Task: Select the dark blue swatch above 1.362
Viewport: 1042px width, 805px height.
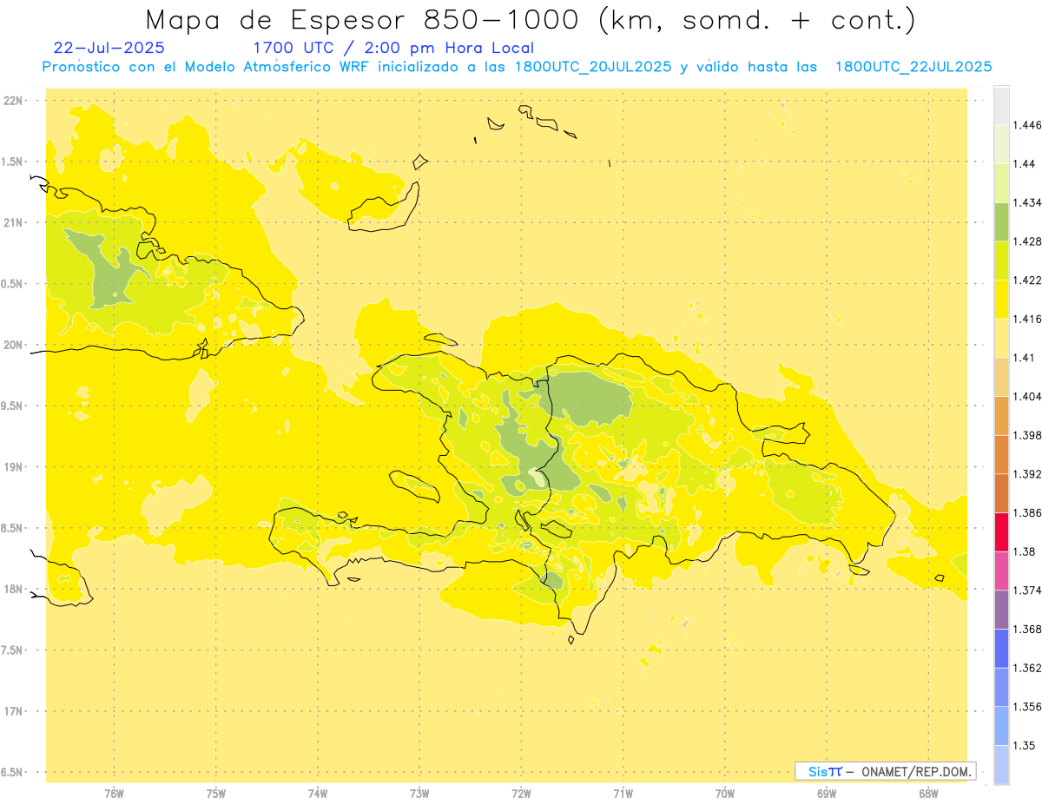Action: pyautogui.click(x=1001, y=648)
